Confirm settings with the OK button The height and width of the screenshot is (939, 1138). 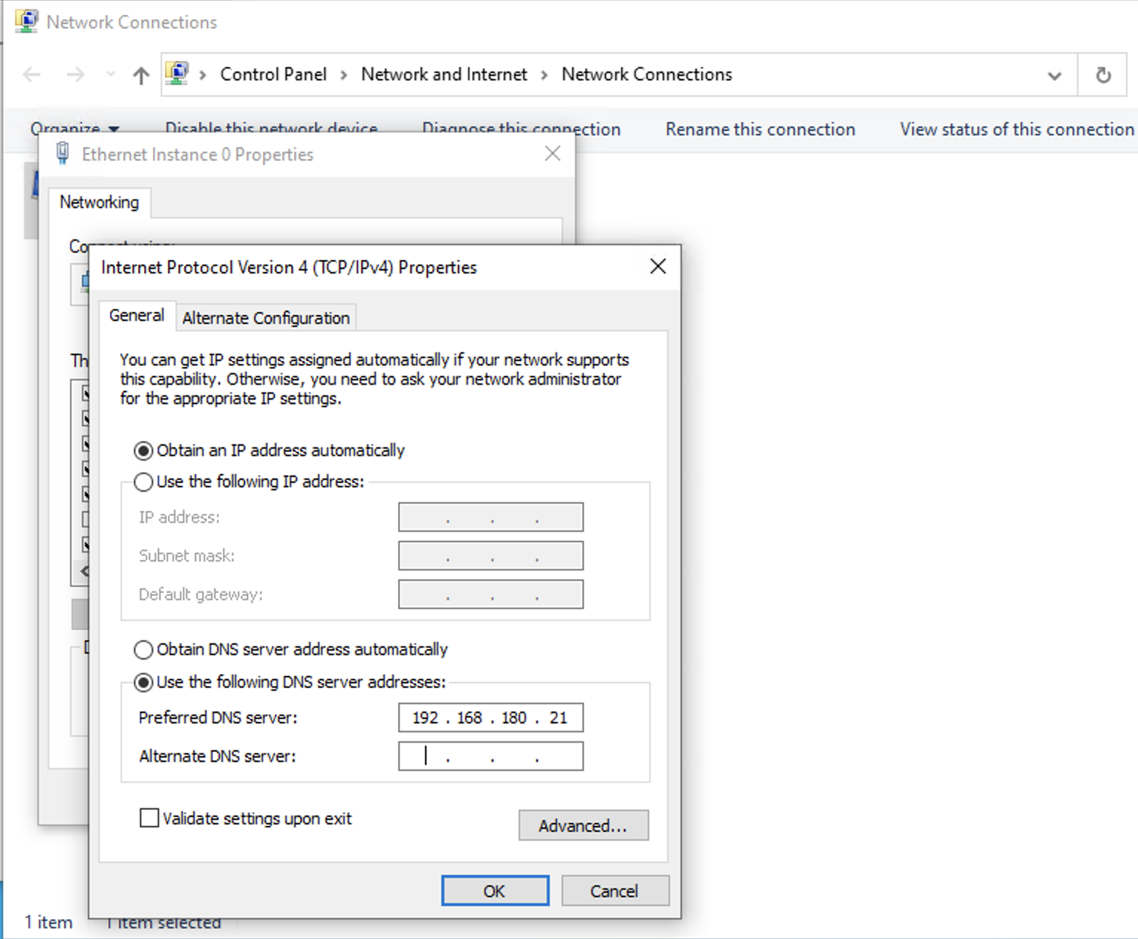point(495,891)
